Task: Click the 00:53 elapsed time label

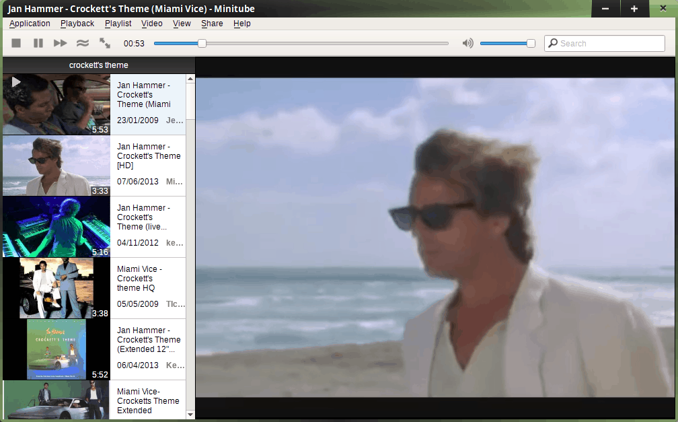Action: [x=134, y=43]
